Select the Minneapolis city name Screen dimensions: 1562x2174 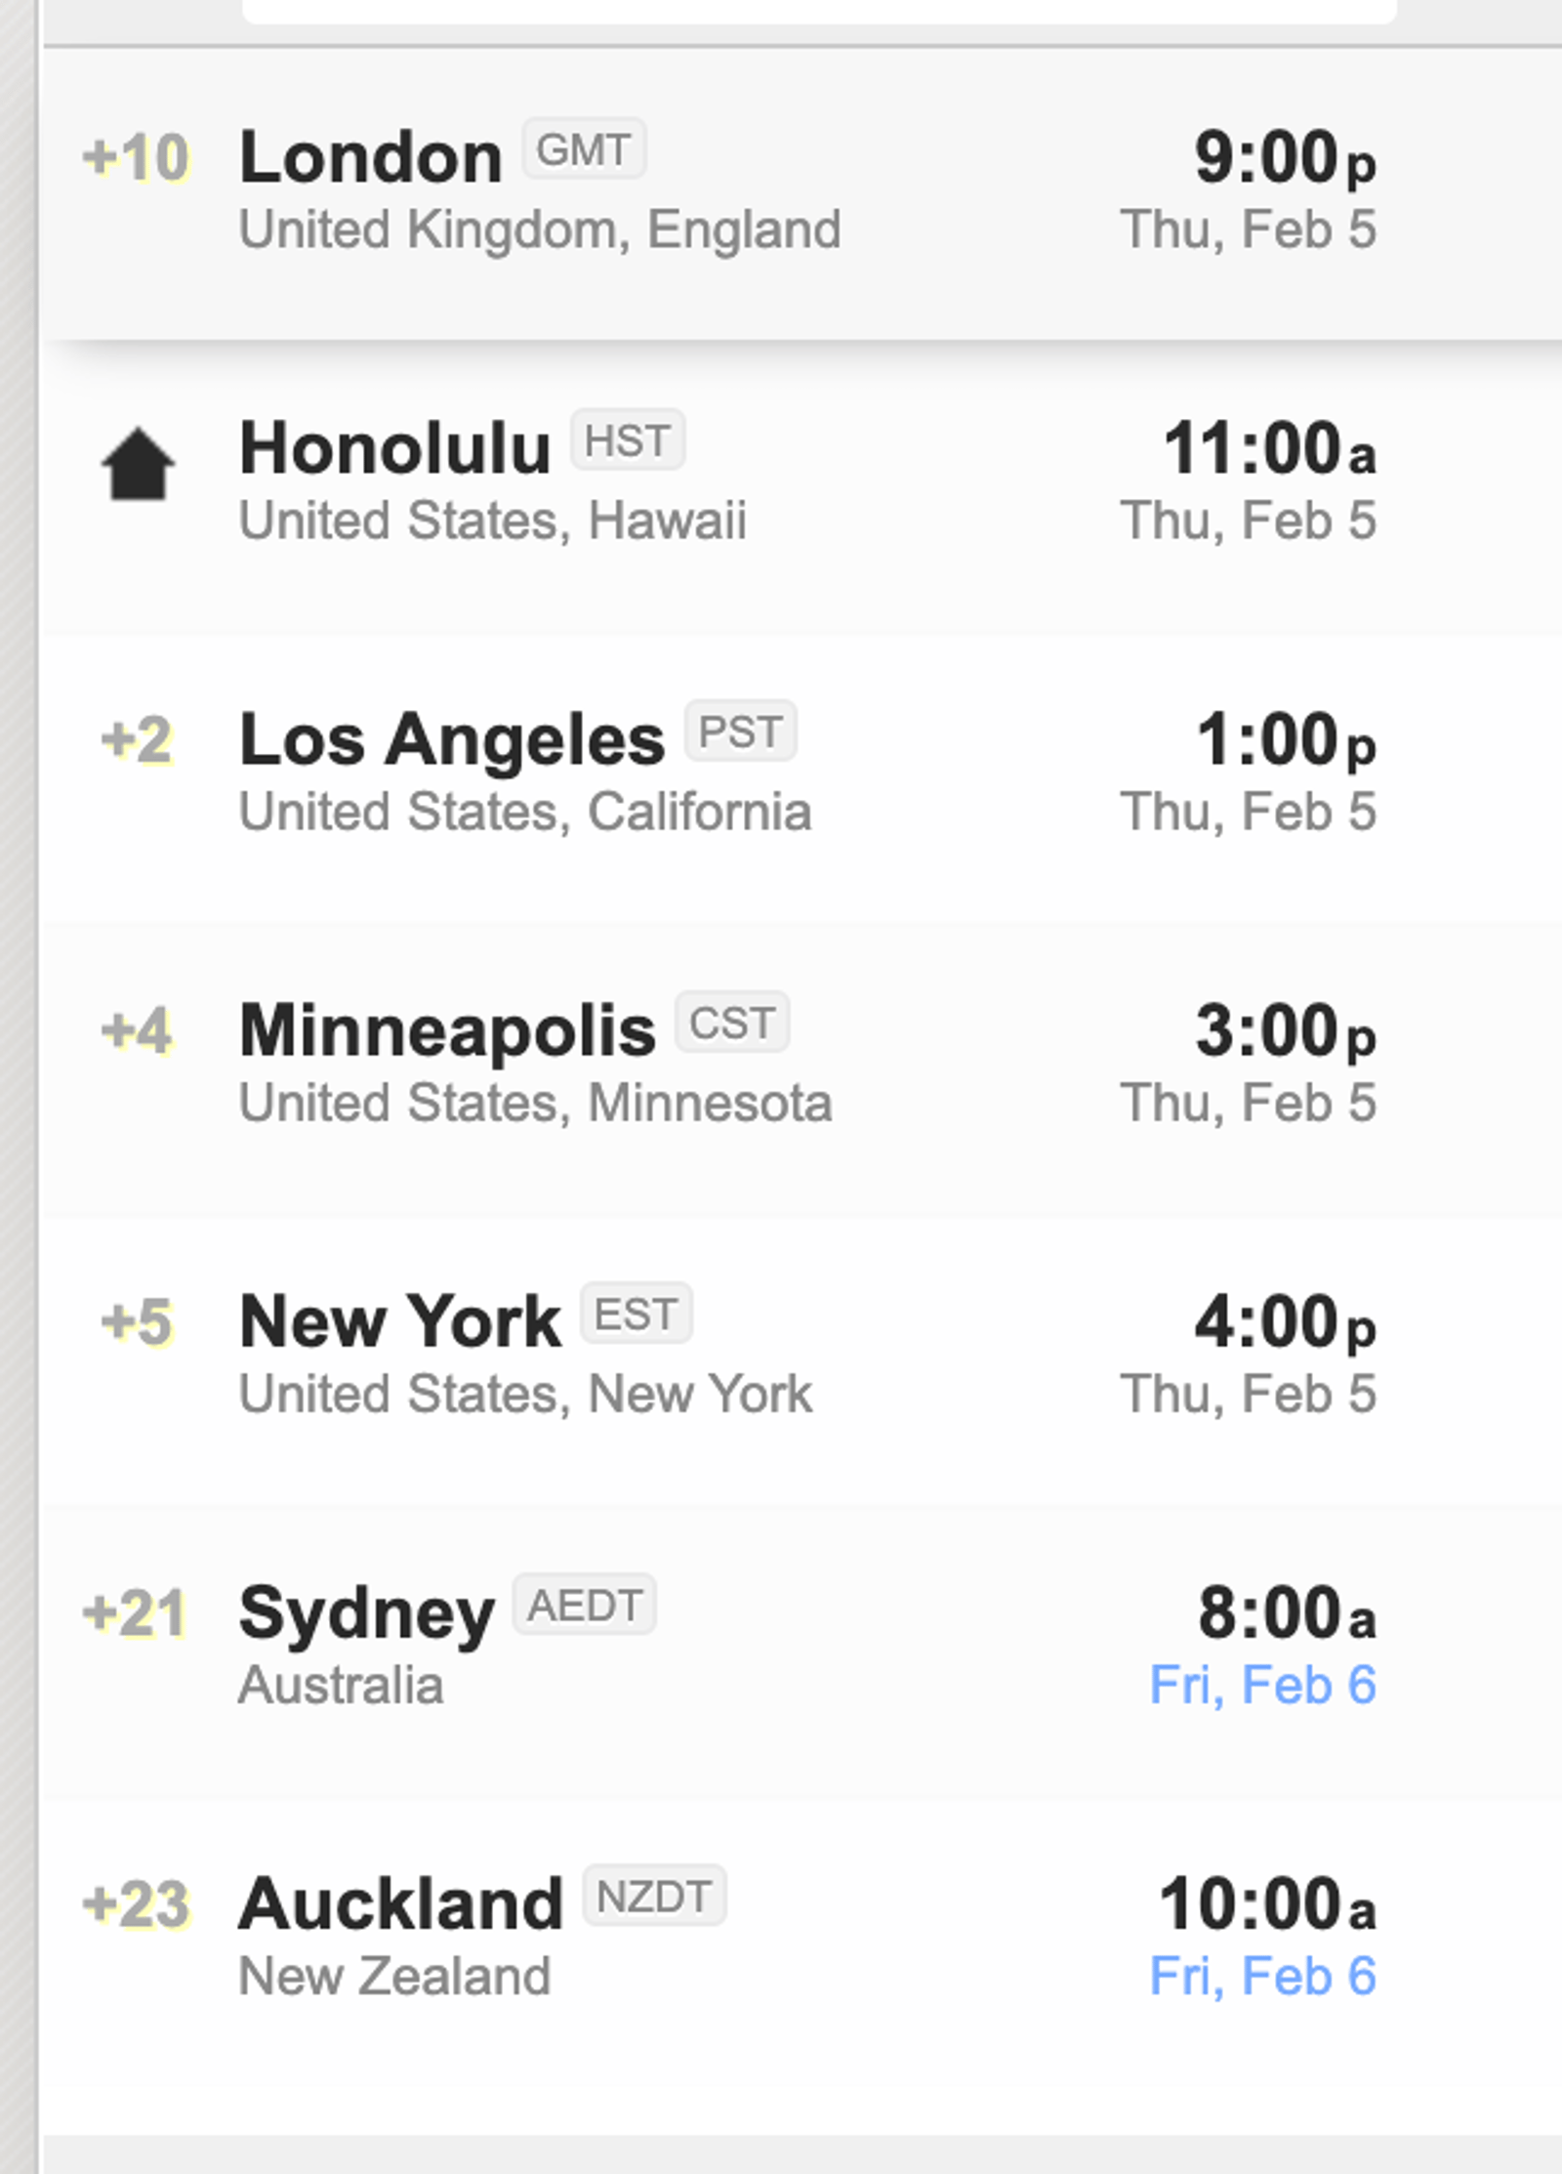[x=447, y=1030]
